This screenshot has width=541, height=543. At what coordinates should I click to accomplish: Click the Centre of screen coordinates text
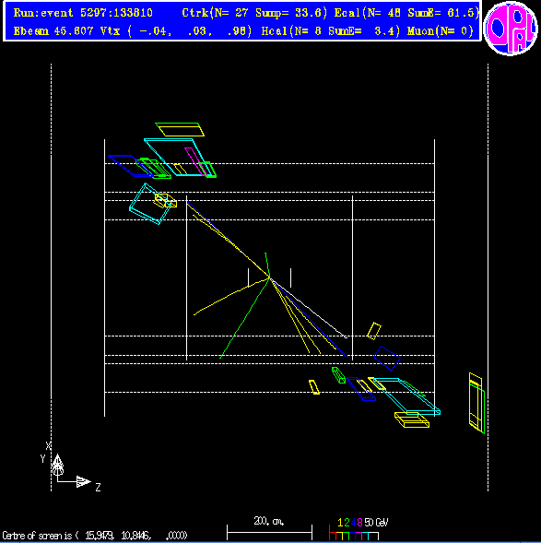click(x=95, y=536)
